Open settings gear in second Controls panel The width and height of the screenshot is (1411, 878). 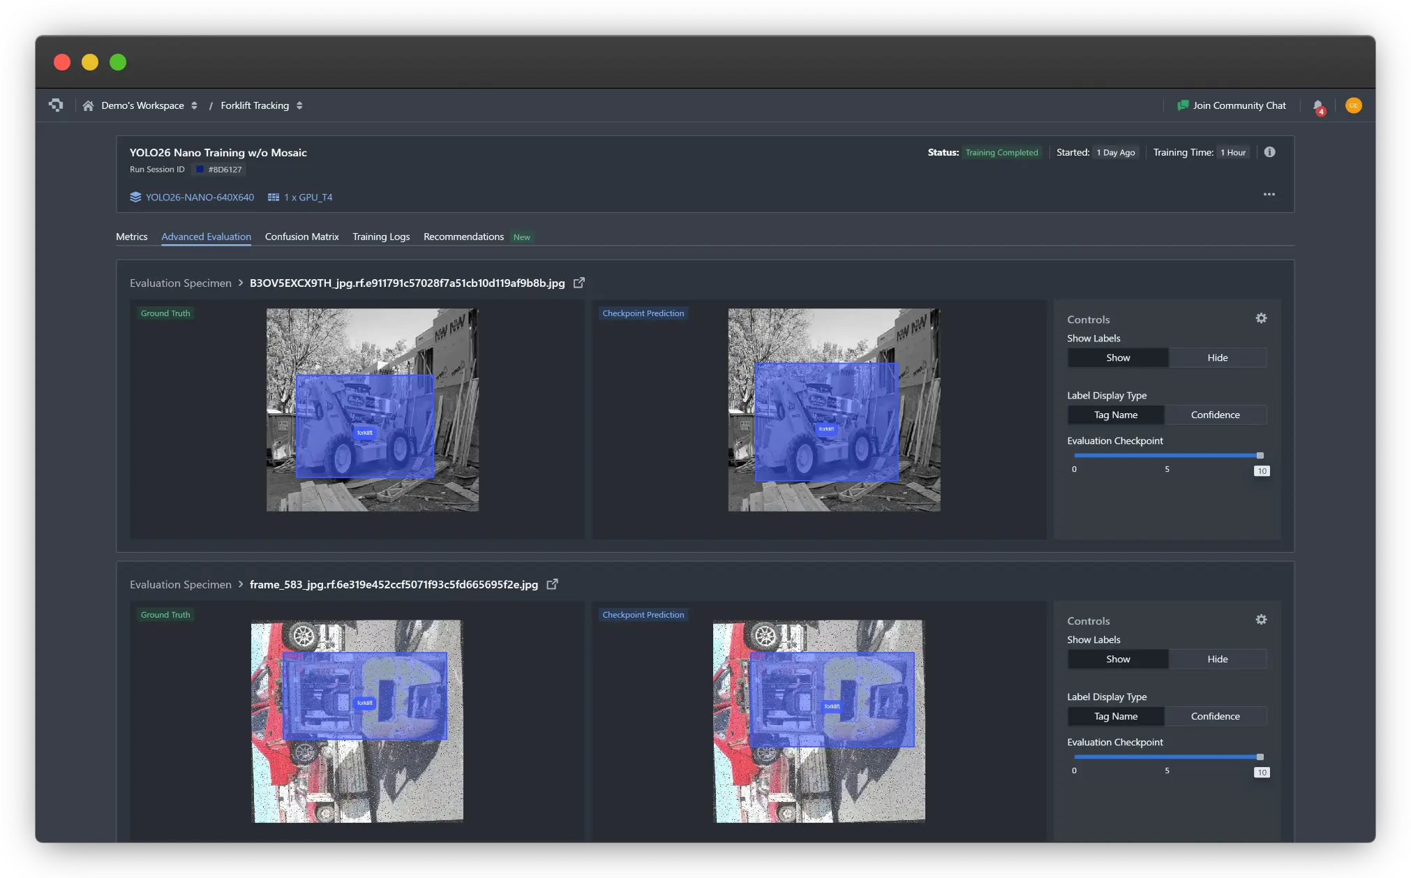coord(1261,620)
